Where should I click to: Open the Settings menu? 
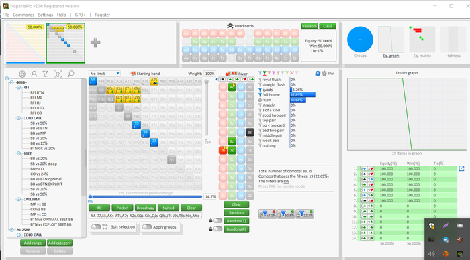coord(45,15)
